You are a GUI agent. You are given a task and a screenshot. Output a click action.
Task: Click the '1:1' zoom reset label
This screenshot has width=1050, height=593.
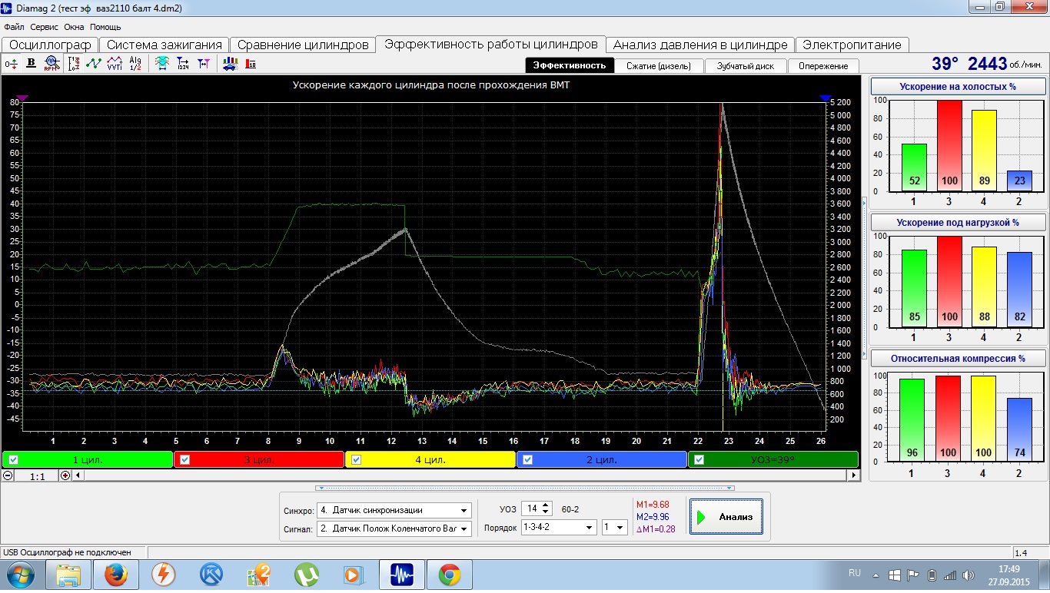click(x=37, y=476)
